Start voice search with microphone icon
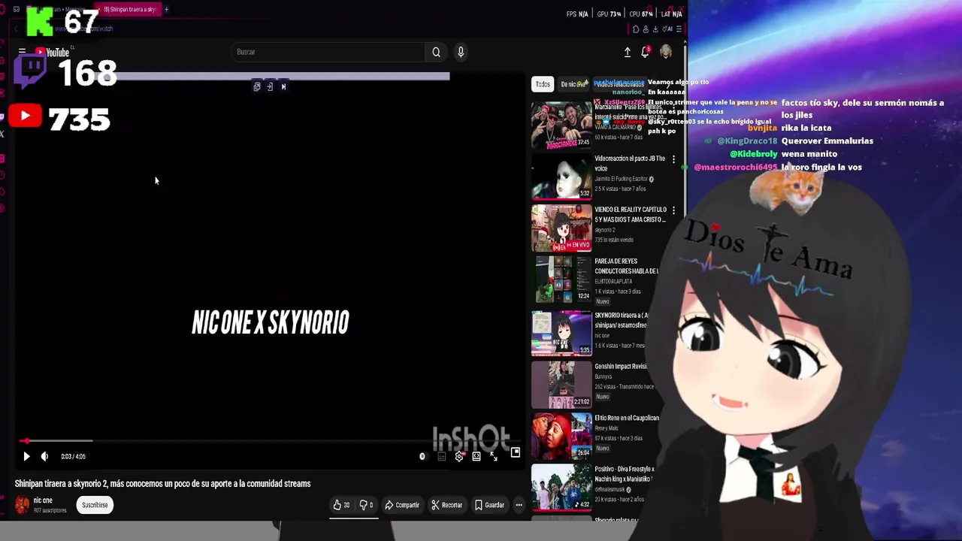The height and width of the screenshot is (541, 962). point(461,52)
